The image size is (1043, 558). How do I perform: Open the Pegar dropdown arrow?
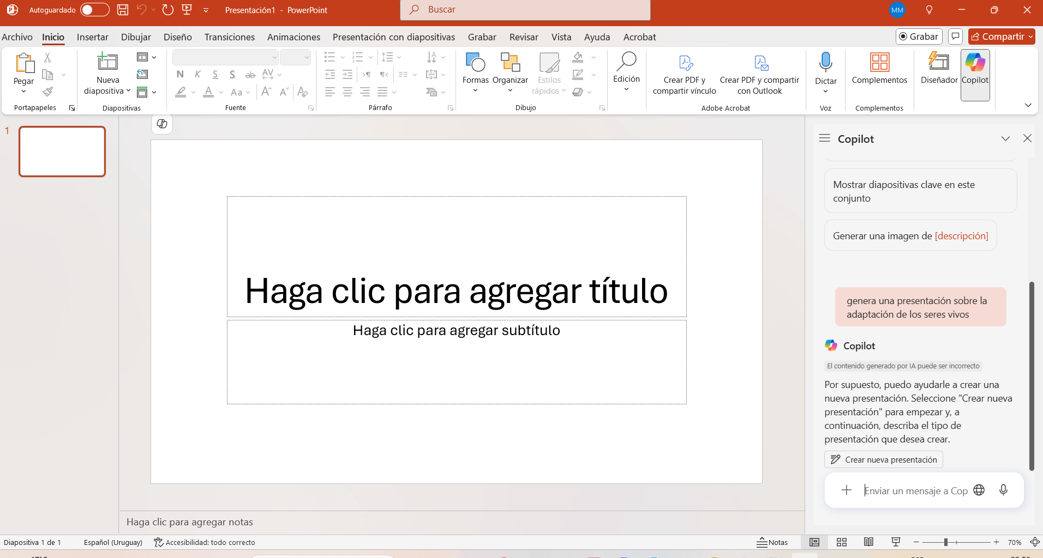(x=23, y=92)
